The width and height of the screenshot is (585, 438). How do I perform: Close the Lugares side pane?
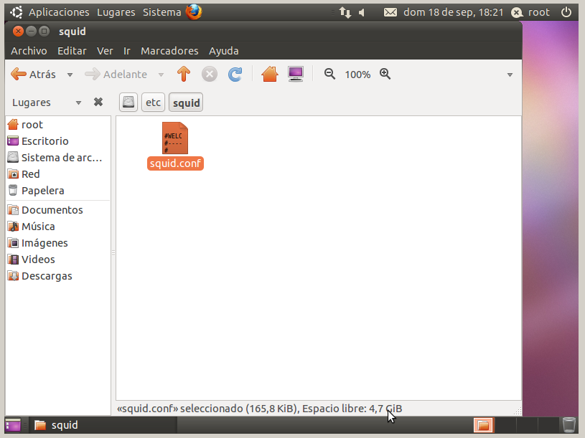tap(98, 102)
